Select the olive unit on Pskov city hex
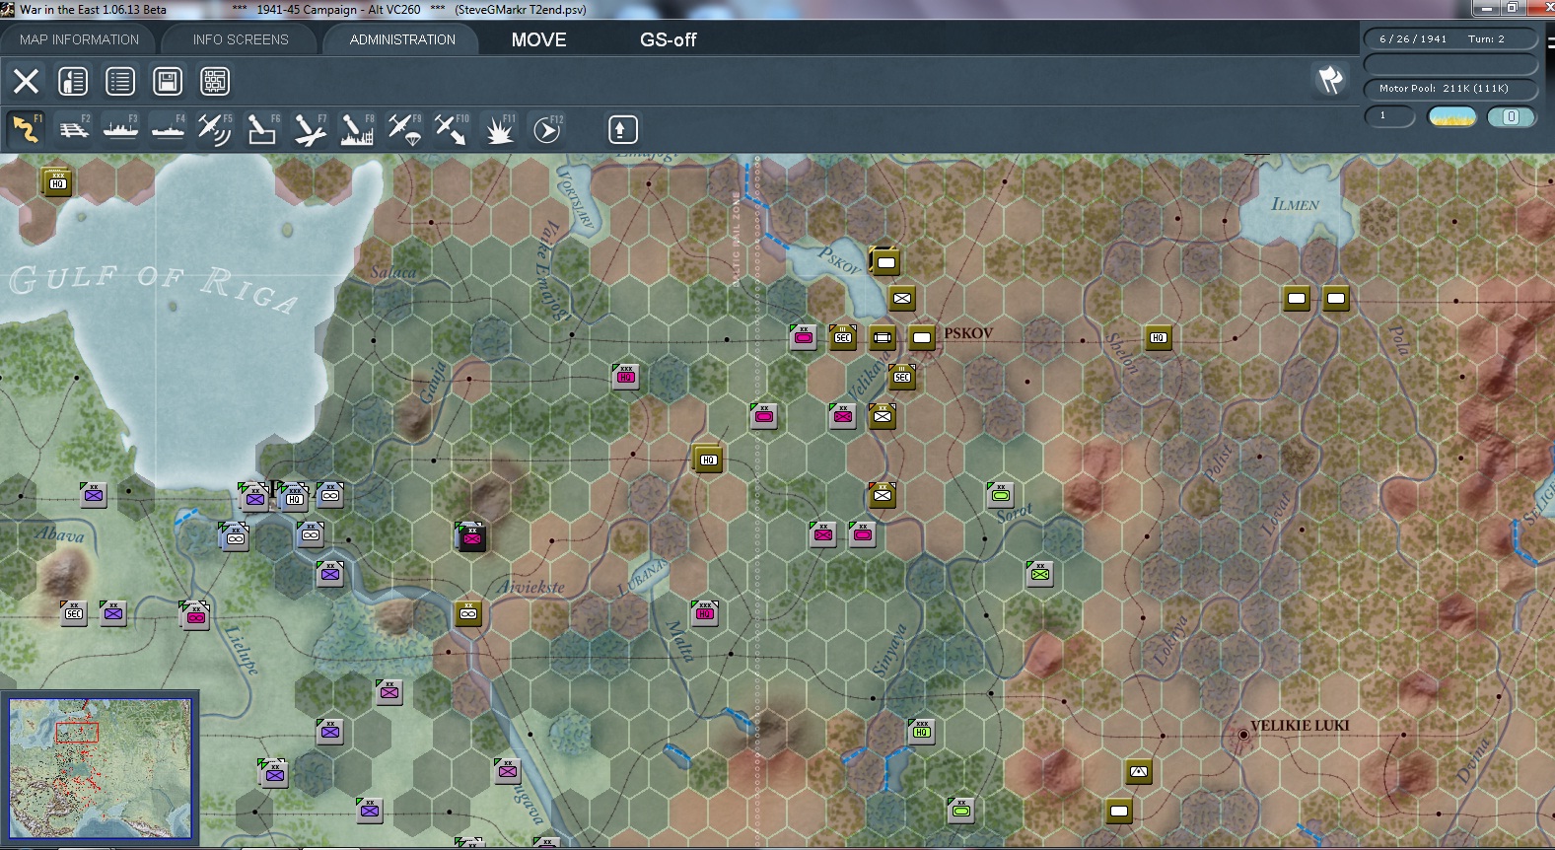 (x=921, y=337)
